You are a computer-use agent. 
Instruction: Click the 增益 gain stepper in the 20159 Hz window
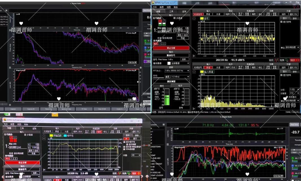pyautogui.click(x=188, y=28)
